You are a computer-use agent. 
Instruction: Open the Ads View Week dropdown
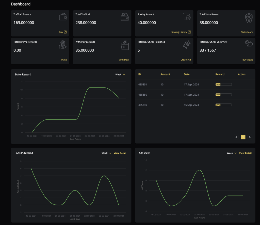point(232,153)
